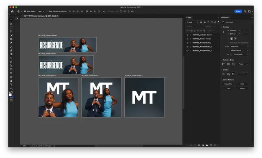Filter layers by smart objects icon
Viewport: 262px width, 158px height.
[215, 22]
